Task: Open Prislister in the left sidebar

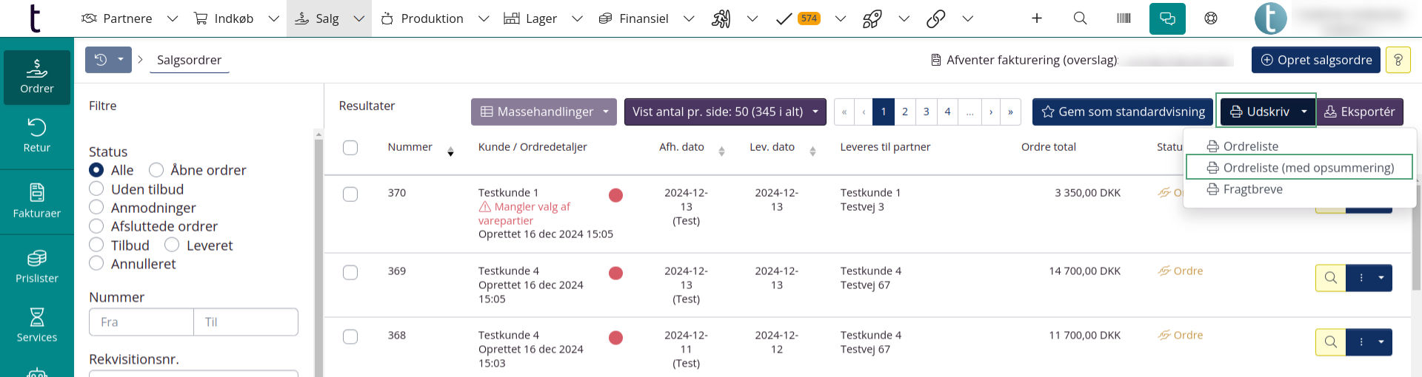Action: click(x=37, y=266)
